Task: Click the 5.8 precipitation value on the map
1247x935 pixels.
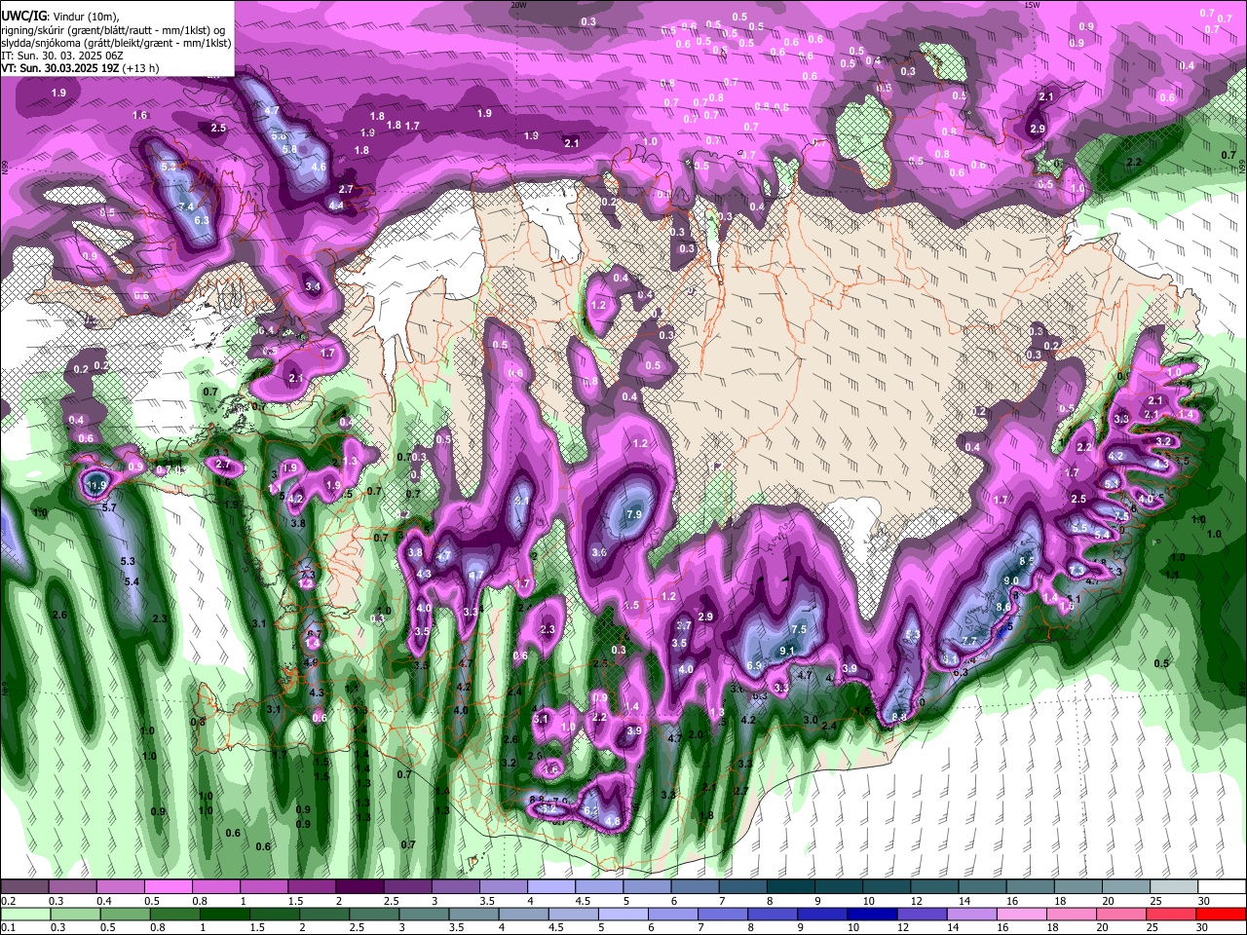Action: click(289, 149)
